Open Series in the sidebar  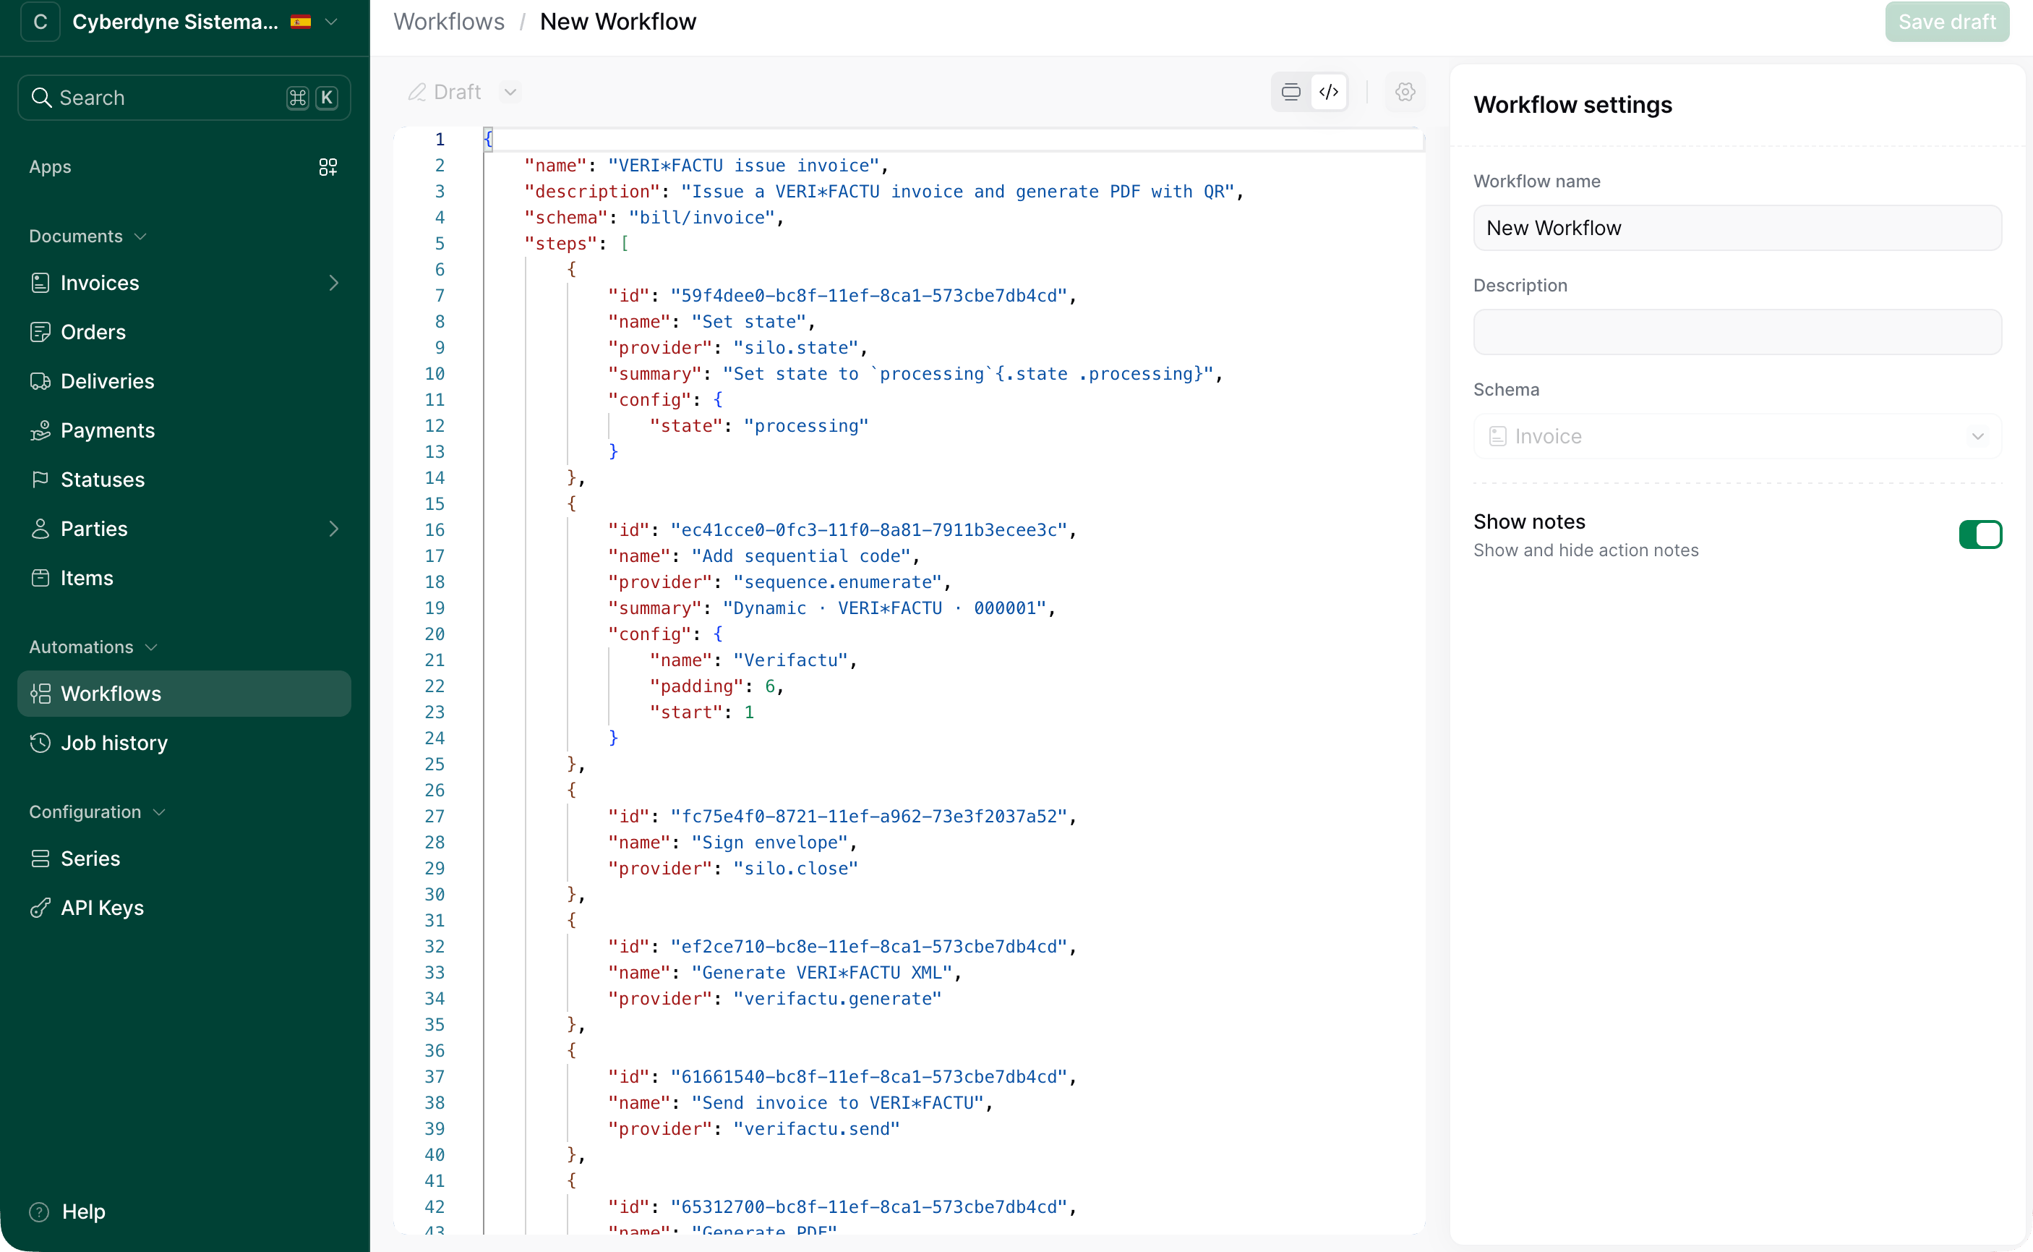coord(184,859)
